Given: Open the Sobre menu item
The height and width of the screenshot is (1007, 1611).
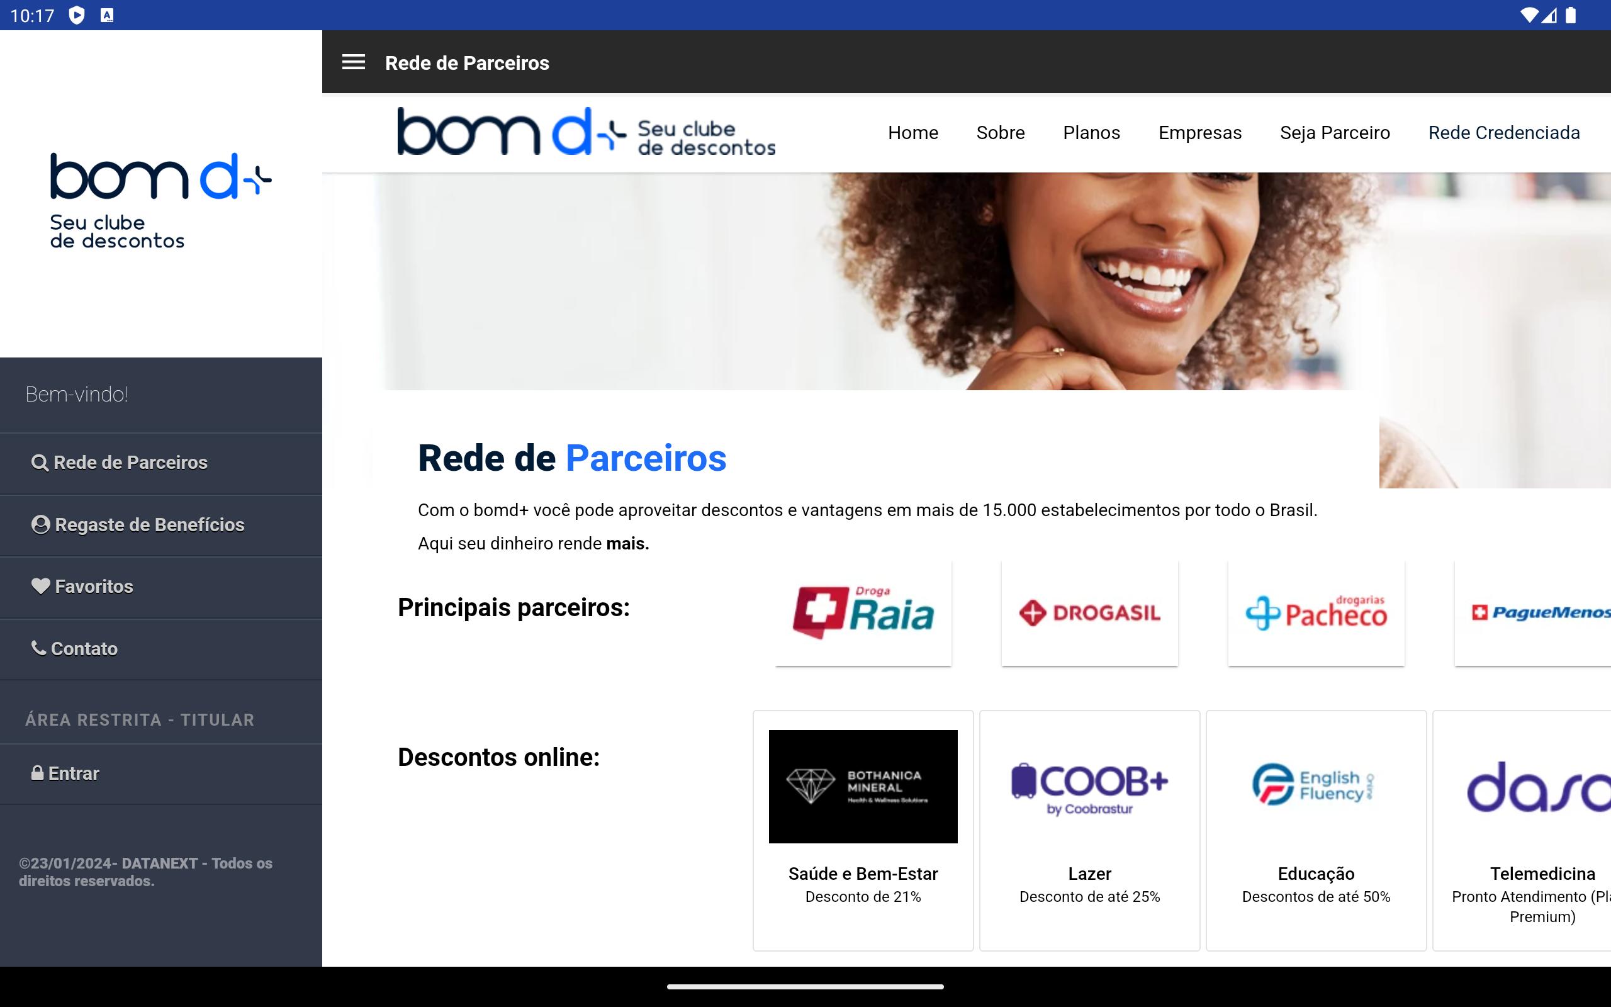Looking at the screenshot, I should 1001,133.
